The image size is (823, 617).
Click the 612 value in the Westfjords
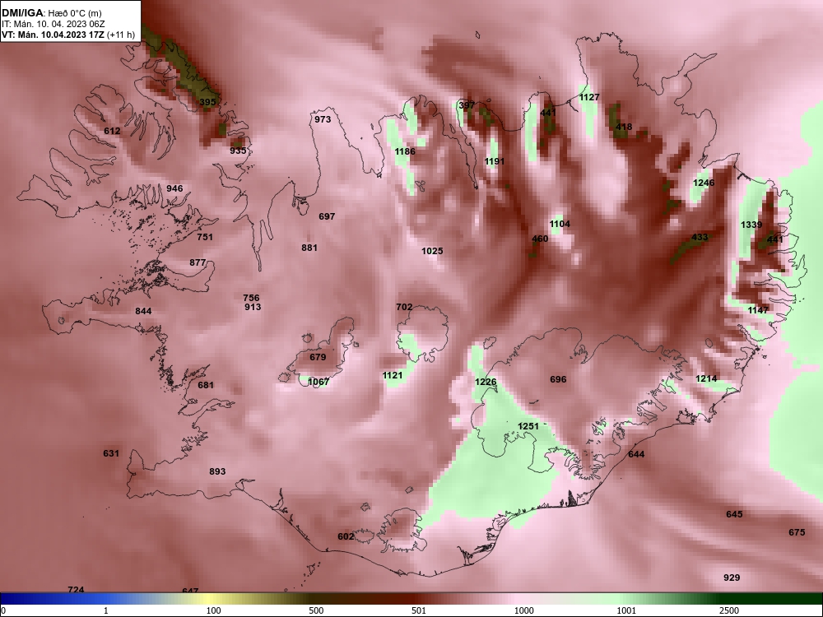click(x=112, y=131)
